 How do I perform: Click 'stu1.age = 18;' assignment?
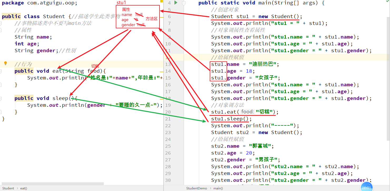pyautogui.click(x=233, y=71)
